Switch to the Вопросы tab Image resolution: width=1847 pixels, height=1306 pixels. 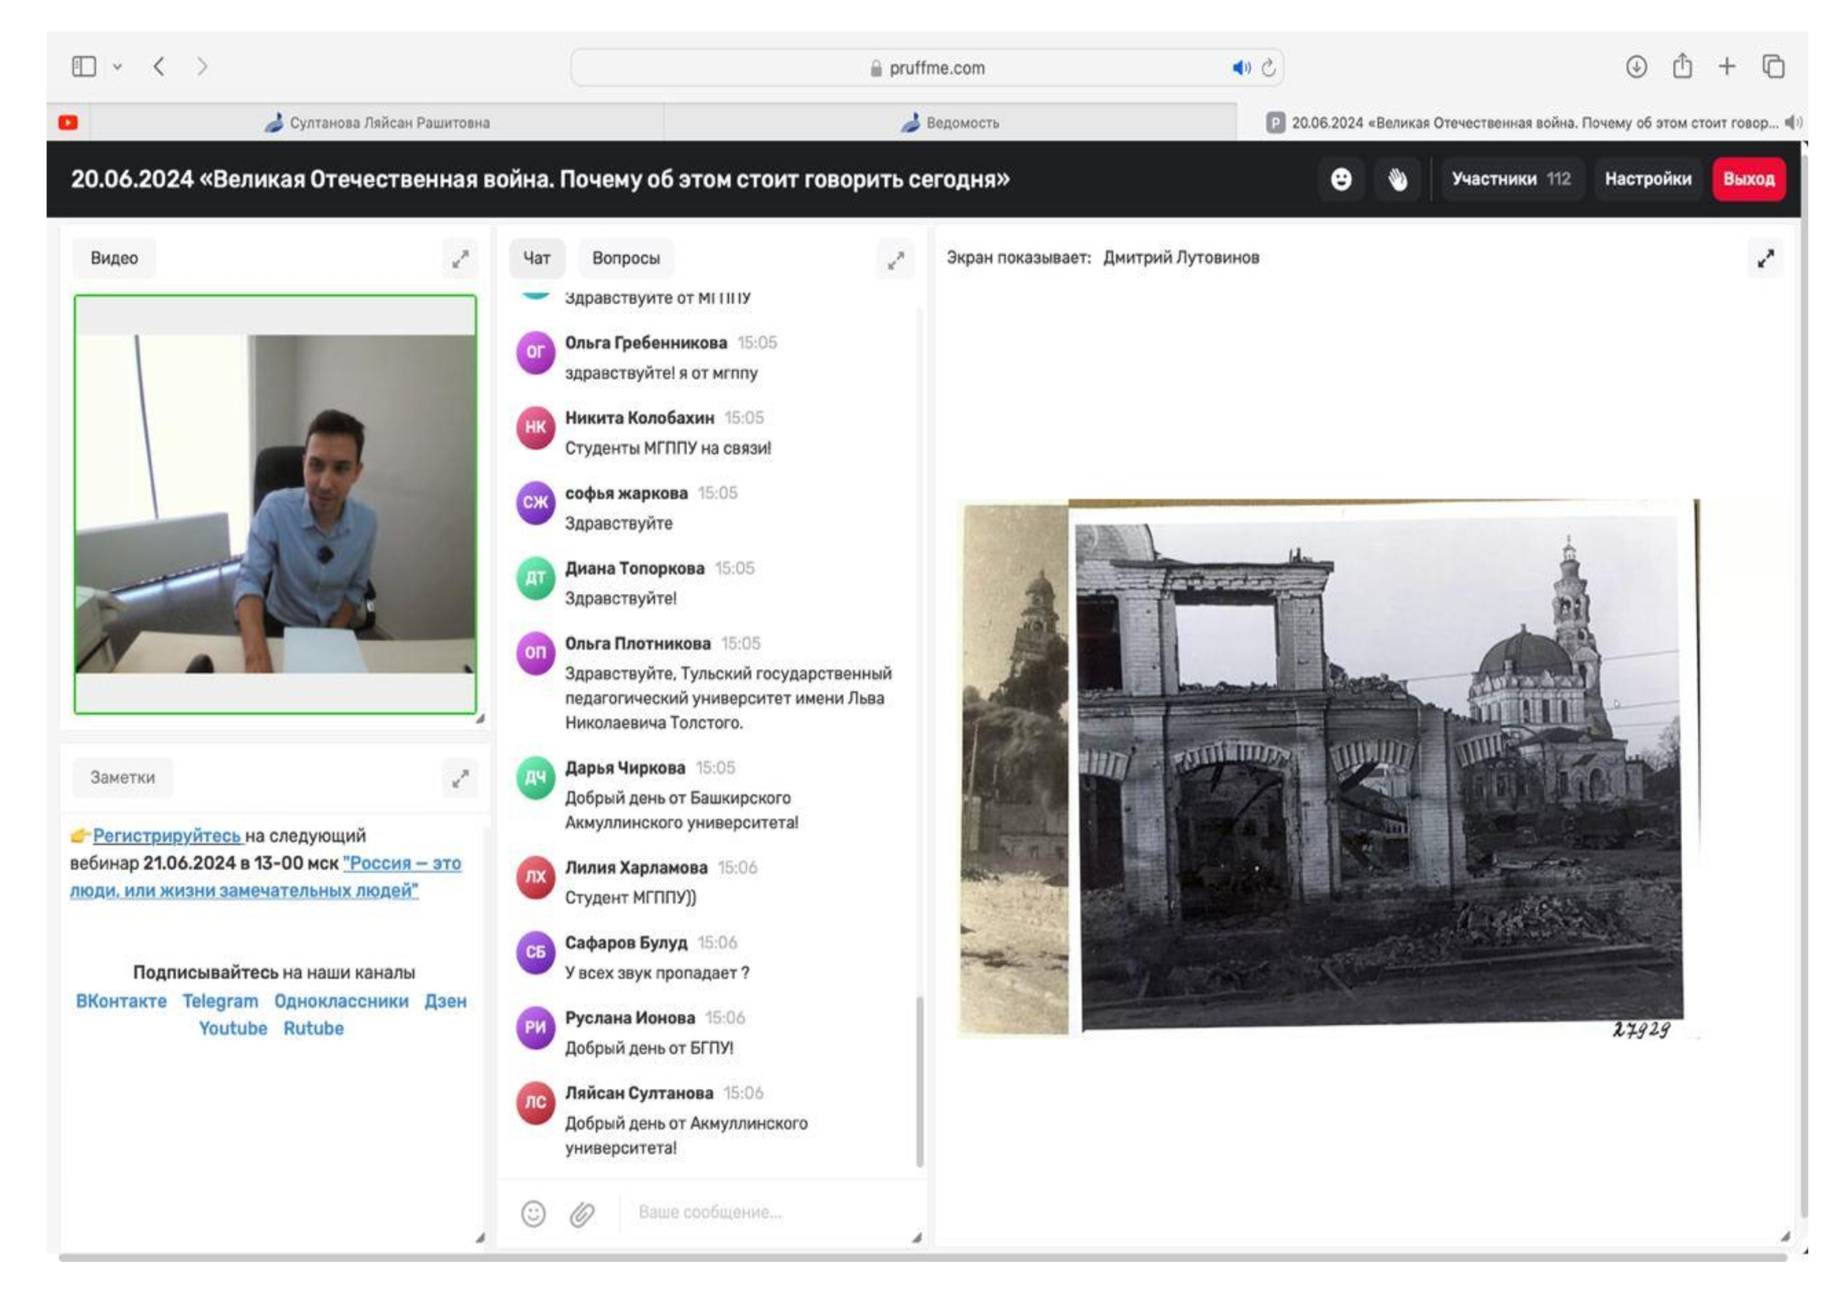[625, 258]
